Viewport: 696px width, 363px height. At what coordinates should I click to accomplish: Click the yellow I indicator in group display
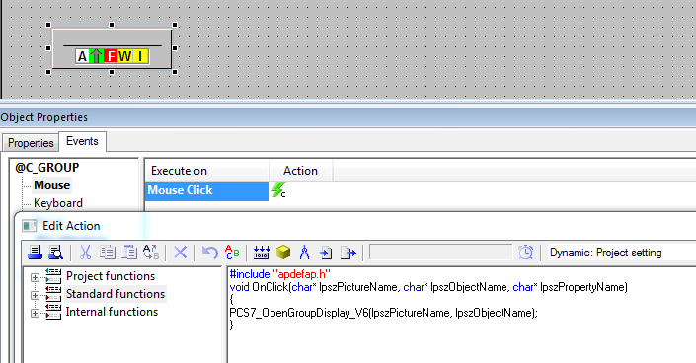[x=140, y=56]
